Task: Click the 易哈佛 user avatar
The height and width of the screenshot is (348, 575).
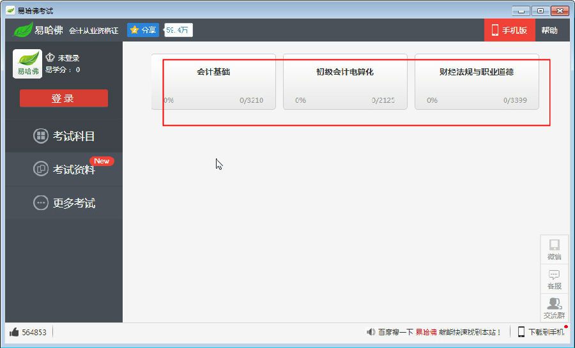Action: click(27, 64)
